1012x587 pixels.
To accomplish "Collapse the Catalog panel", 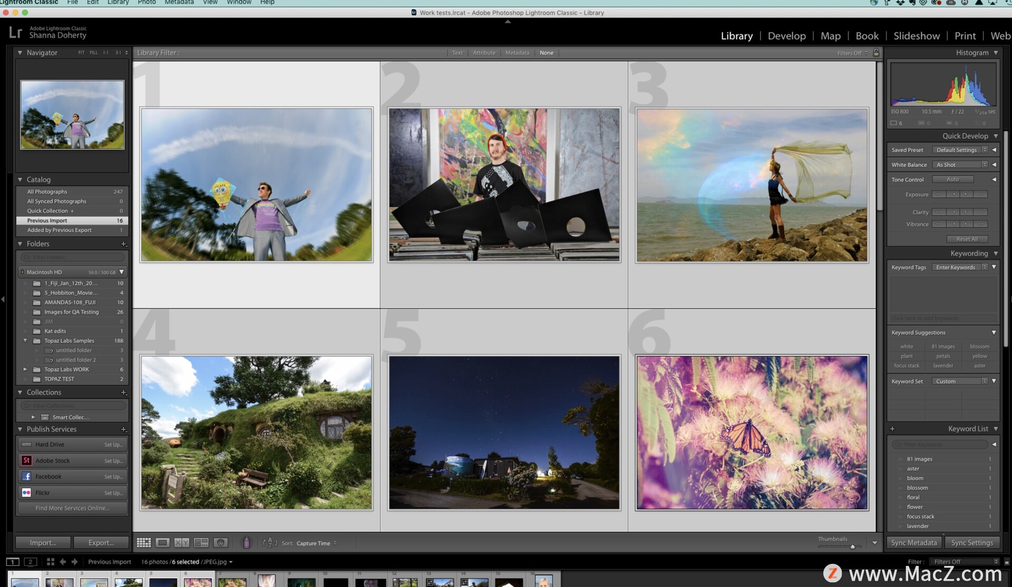I will click(20, 180).
